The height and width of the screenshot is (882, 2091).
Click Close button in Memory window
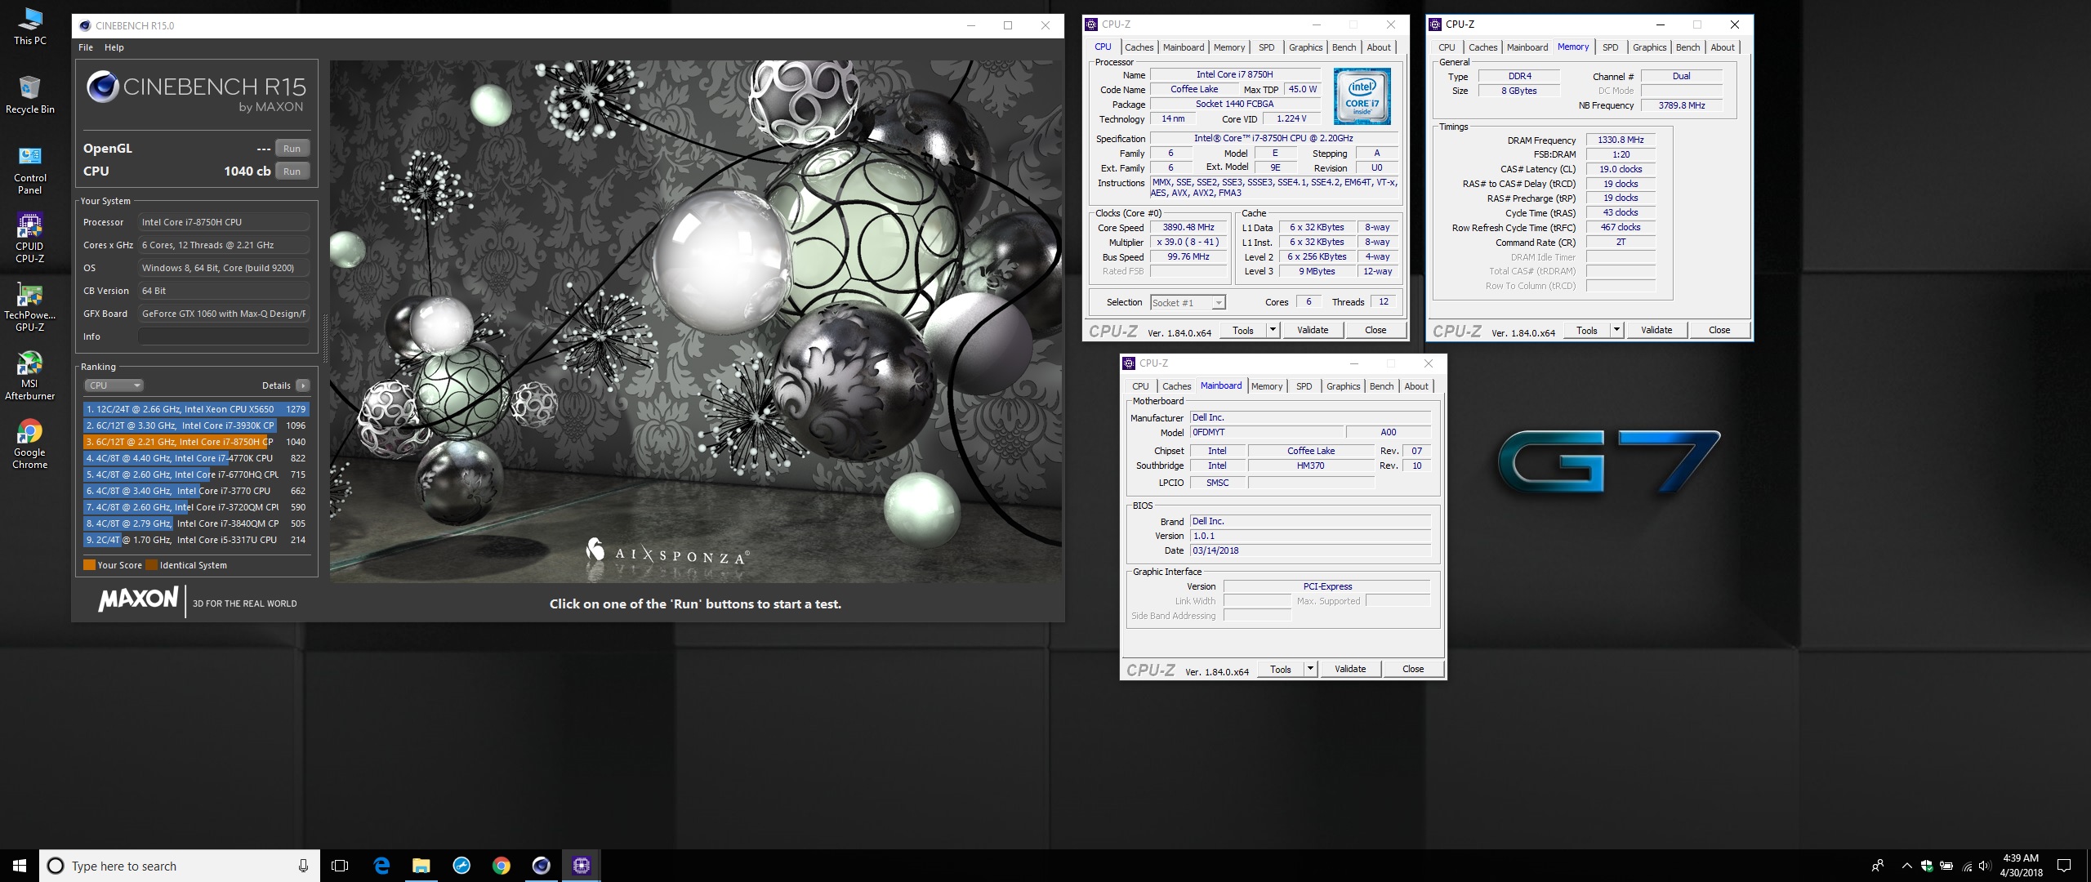(x=1719, y=330)
